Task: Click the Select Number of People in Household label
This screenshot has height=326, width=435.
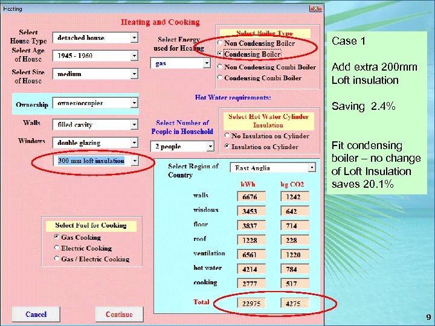Action: (x=182, y=127)
